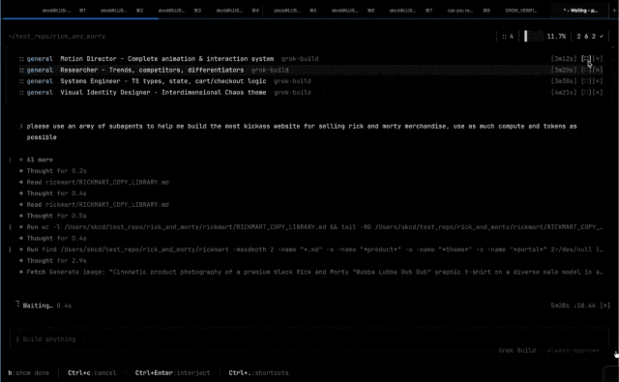The height and width of the screenshot is (382, 619).
Task: Cancel the Researcher subagent with its [×]
Action: [598, 70]
